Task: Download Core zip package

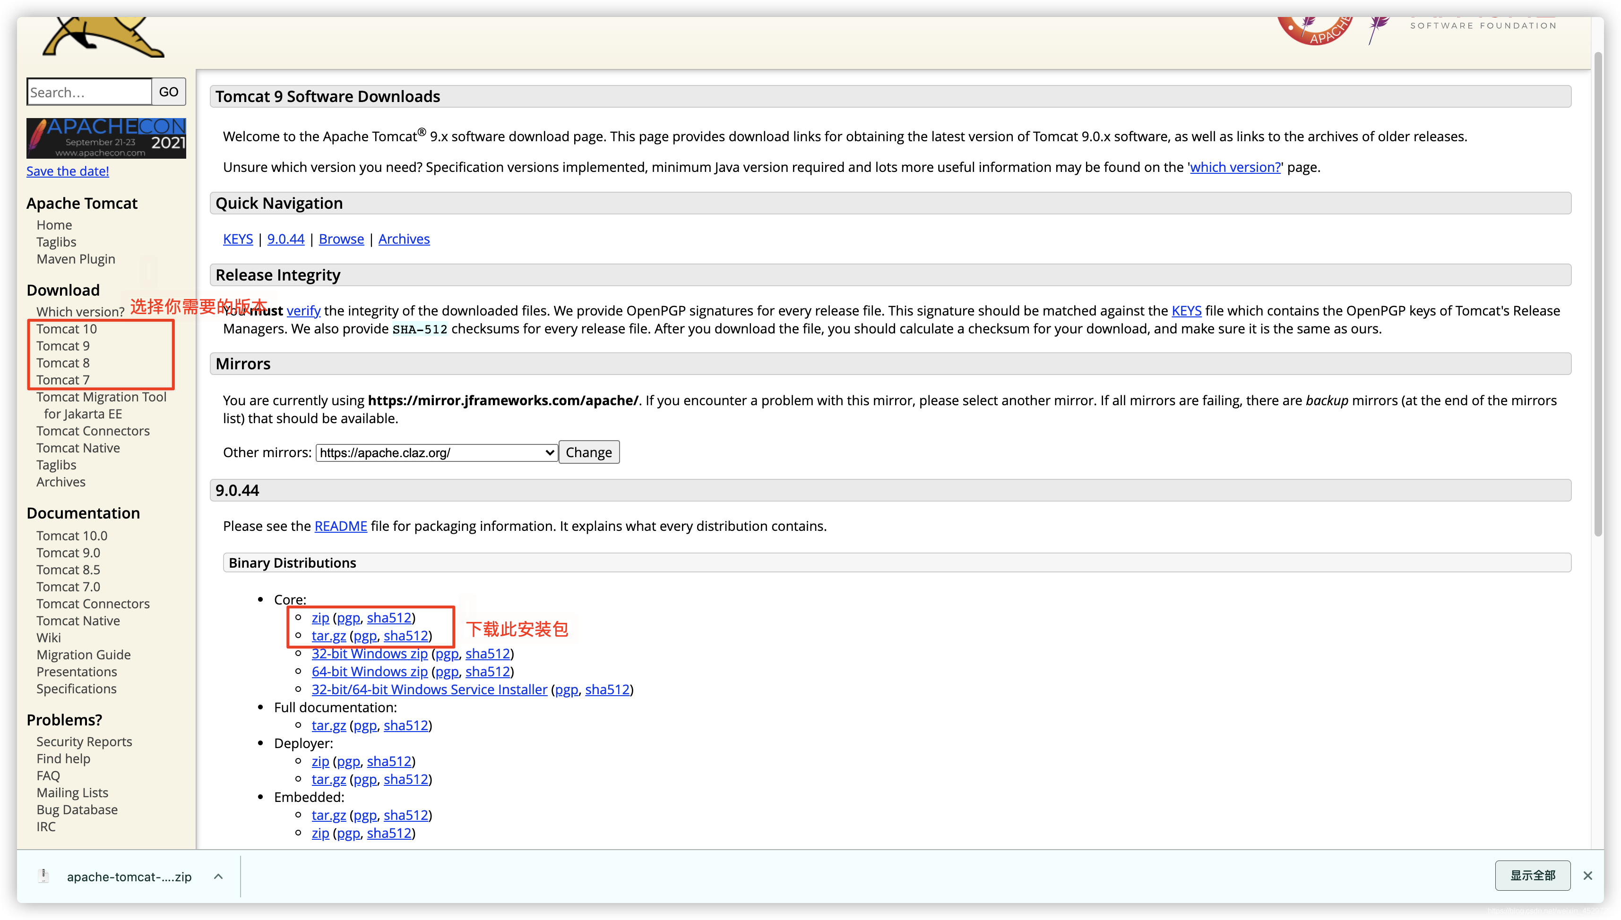Action: tap(320, 618)
